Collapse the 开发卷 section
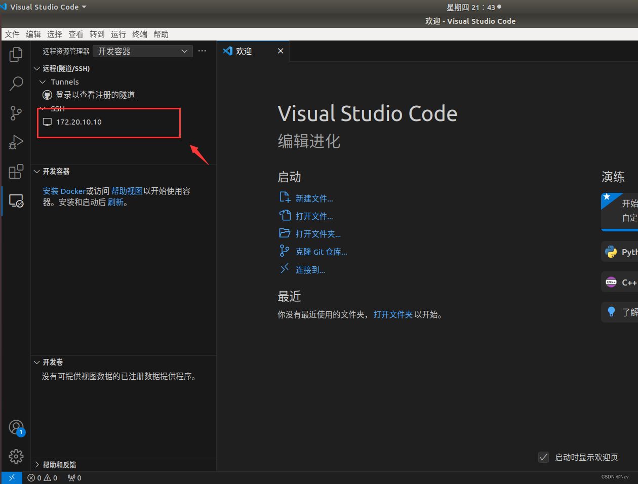638x484 pixels. 36,362
